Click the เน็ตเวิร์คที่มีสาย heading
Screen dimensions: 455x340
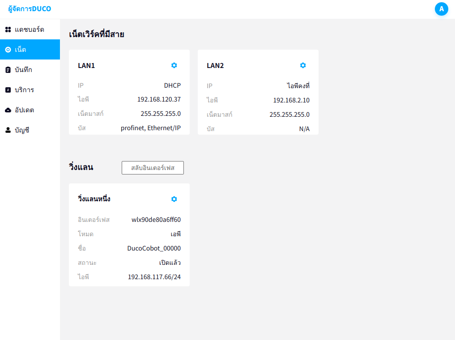[x=97, y=34]
